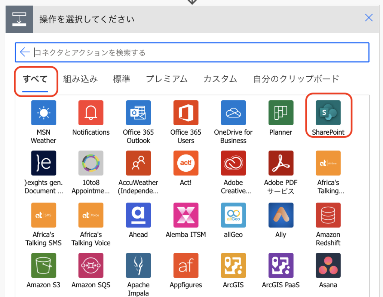Viewport: 383px width, 297px height.
Task: Pick the Amazon S3 connector
Action: (43, 265)
